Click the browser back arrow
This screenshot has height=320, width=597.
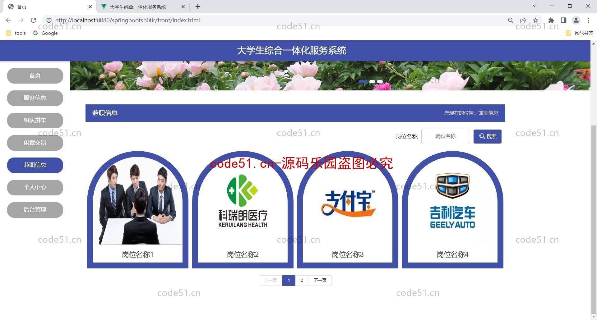pyautogui.click(x=8, y=20)
